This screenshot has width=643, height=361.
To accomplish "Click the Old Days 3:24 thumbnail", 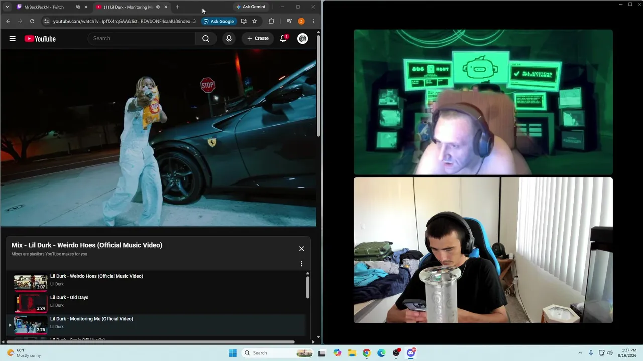I will point(31,304).
